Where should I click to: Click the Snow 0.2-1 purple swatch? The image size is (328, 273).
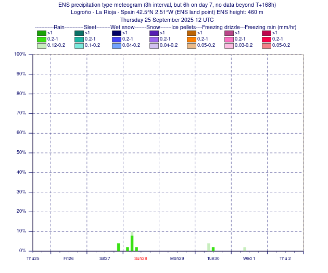pos(154,40)
